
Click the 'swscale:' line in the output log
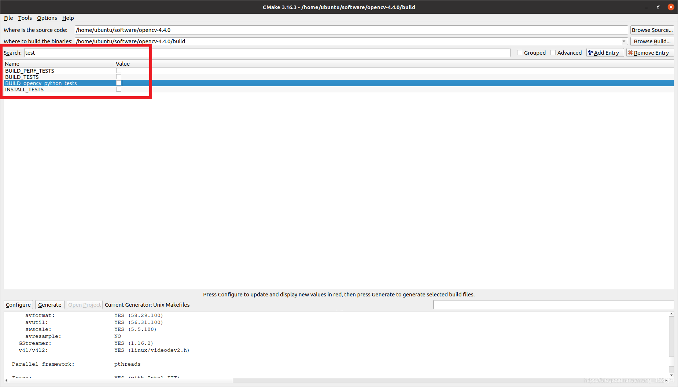[x=38, y=329]
